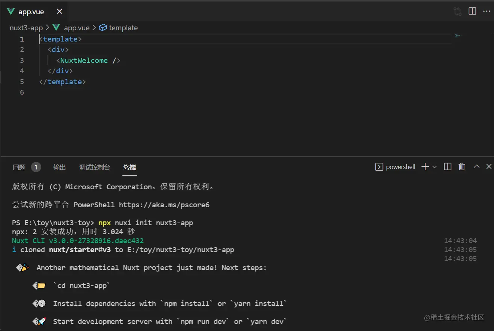Place cursor on closing </div> tag
Screen dimensions: 494x331
[60, 71]
